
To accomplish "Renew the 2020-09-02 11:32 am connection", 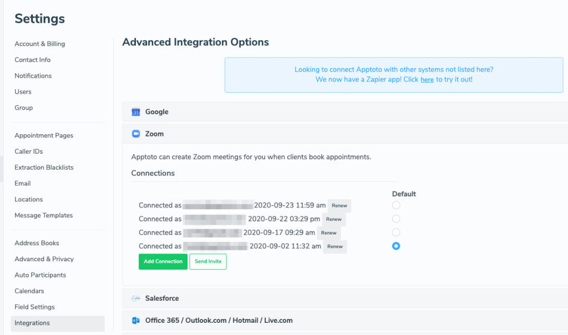I will point(335,246).
